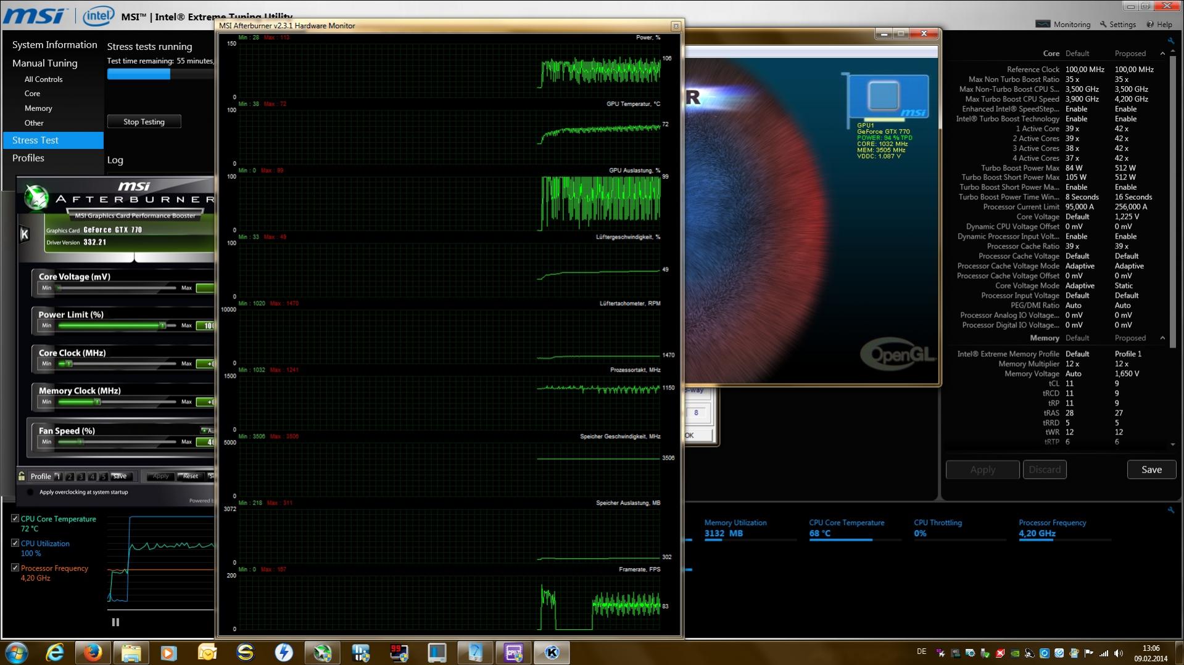1184x665 pixels.
Task: Open the purple CPU app in taskbar
Action: coord(513,652)
